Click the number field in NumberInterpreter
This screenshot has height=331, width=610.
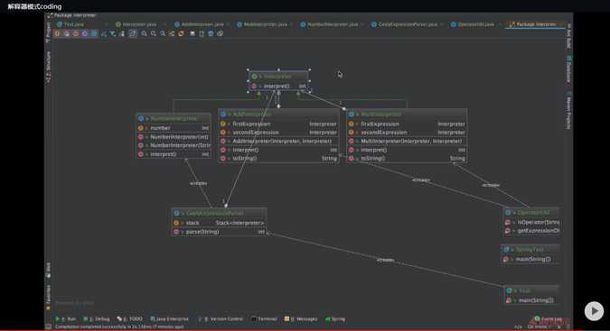[x=174, y=128]
